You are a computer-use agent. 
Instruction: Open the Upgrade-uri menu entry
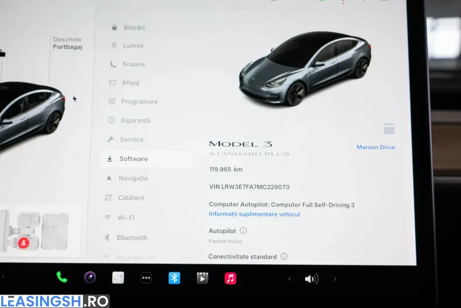129,258
